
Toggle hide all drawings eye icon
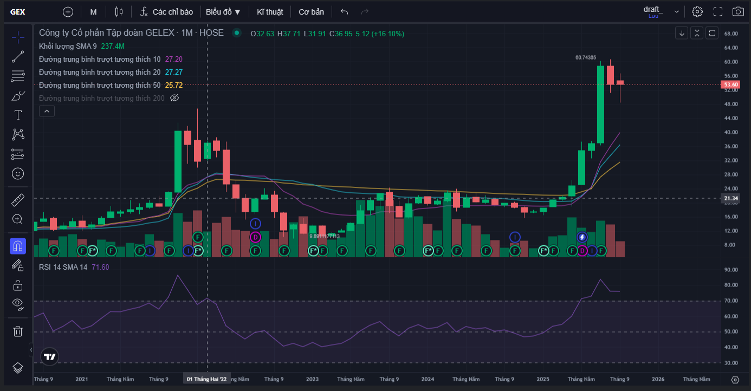(18, 303)
